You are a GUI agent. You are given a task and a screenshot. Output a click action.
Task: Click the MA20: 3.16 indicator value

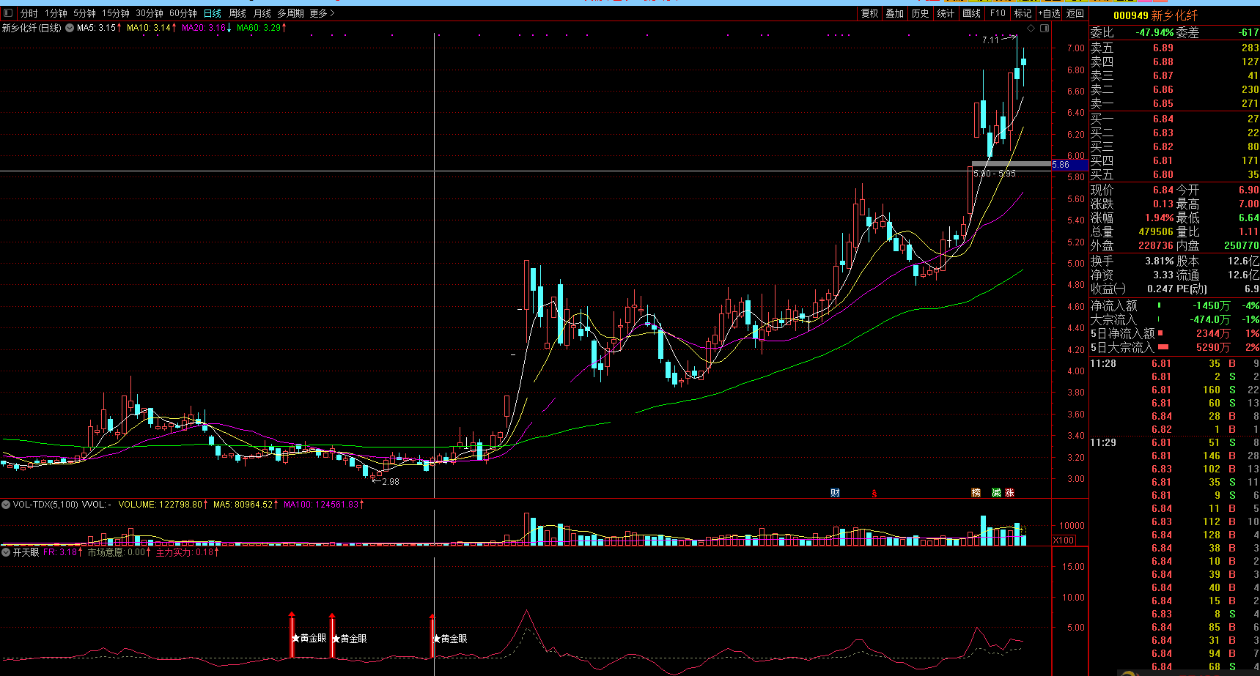coord(206,28)
